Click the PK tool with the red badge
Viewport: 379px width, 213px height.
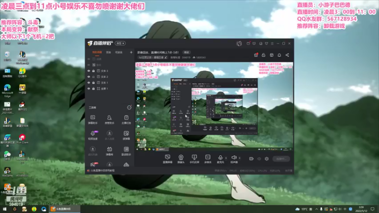[93, 164]
